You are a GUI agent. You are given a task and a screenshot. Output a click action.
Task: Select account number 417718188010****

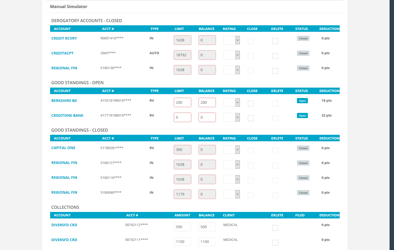click(x=116, y=115)
